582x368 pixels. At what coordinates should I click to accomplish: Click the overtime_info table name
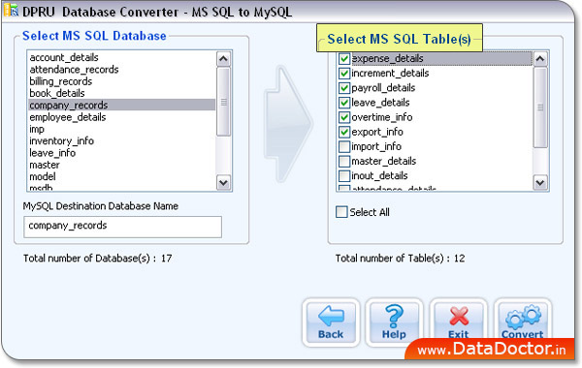click(382, 117)
